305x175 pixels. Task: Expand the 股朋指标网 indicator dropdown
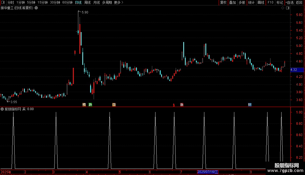point(2,109)
